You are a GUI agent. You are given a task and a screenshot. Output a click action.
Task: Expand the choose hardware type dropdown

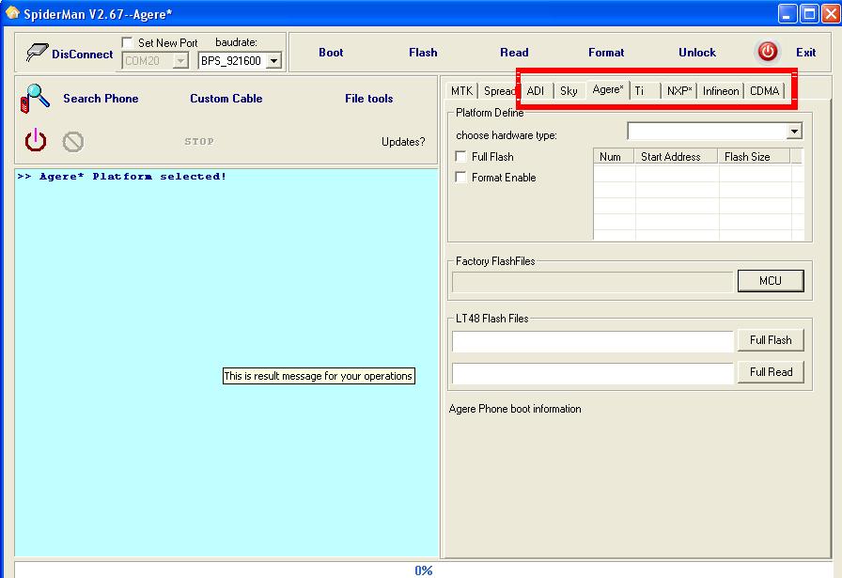[794, 132]
